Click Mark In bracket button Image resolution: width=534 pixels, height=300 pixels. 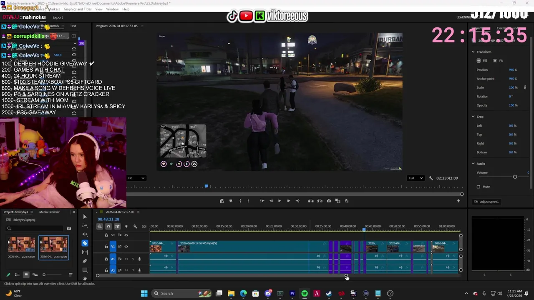(x=240, y=201)
